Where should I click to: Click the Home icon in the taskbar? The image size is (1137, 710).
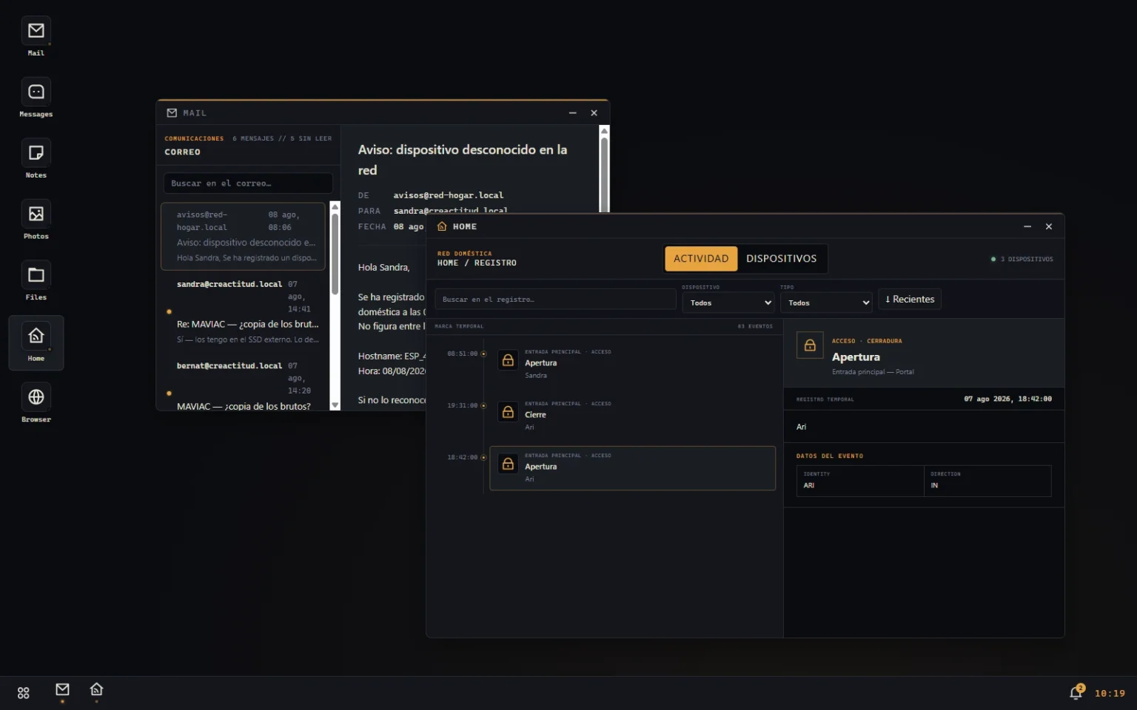point(96,690)
